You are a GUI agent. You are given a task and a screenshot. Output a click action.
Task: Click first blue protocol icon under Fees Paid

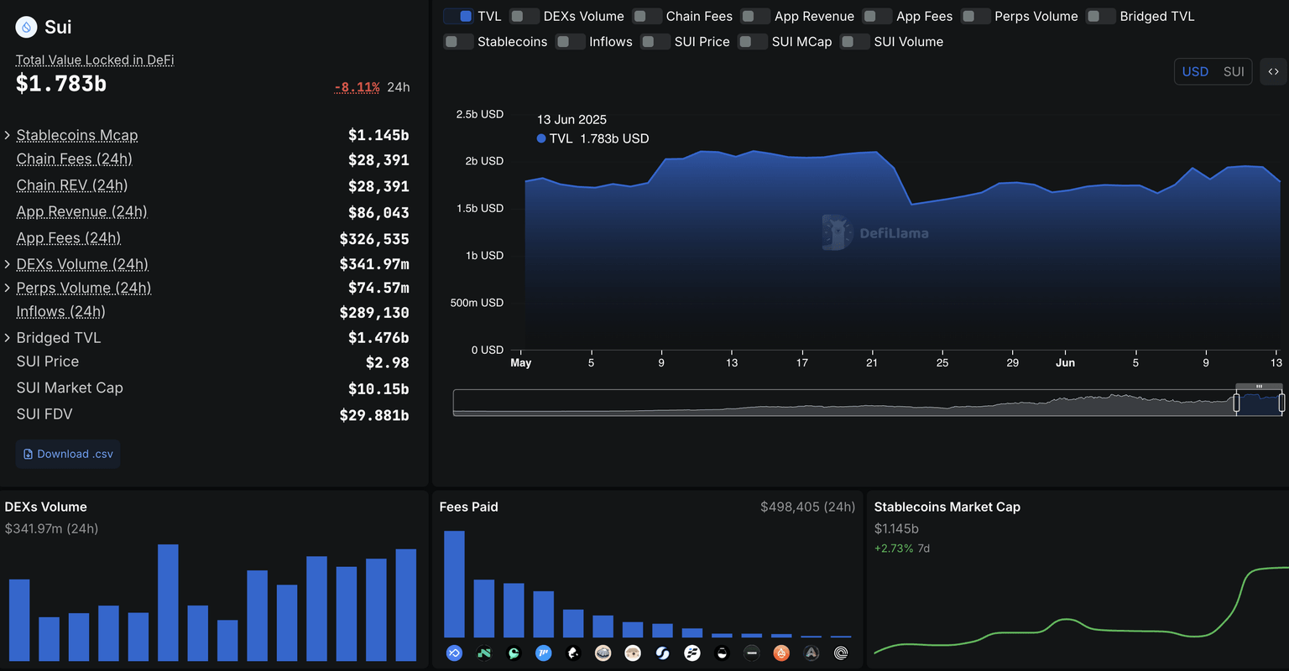click(454, 653)
